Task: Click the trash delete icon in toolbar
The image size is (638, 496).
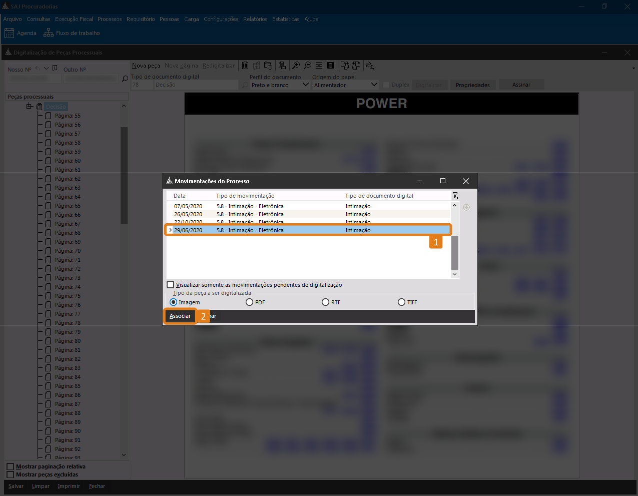Action: (245, 66)
